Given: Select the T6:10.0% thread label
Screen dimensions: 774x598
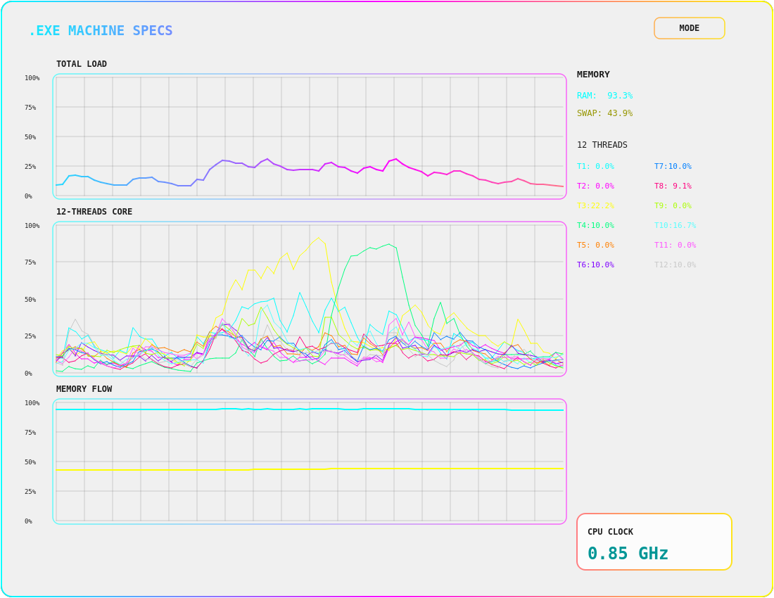Looking at the screenshot, I should [595, 265].
